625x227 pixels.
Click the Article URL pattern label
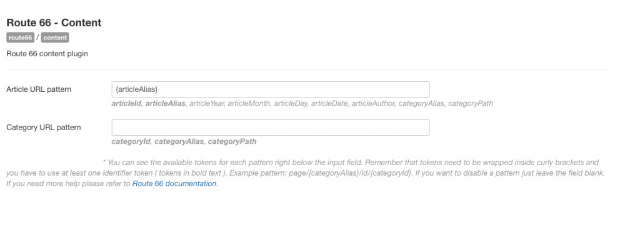[x=39, y=89]
